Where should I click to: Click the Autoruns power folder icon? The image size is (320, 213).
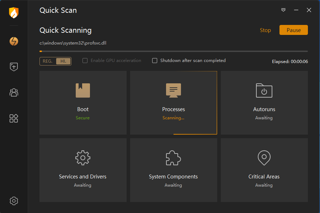pyautogui.click(x=264, y=90)
